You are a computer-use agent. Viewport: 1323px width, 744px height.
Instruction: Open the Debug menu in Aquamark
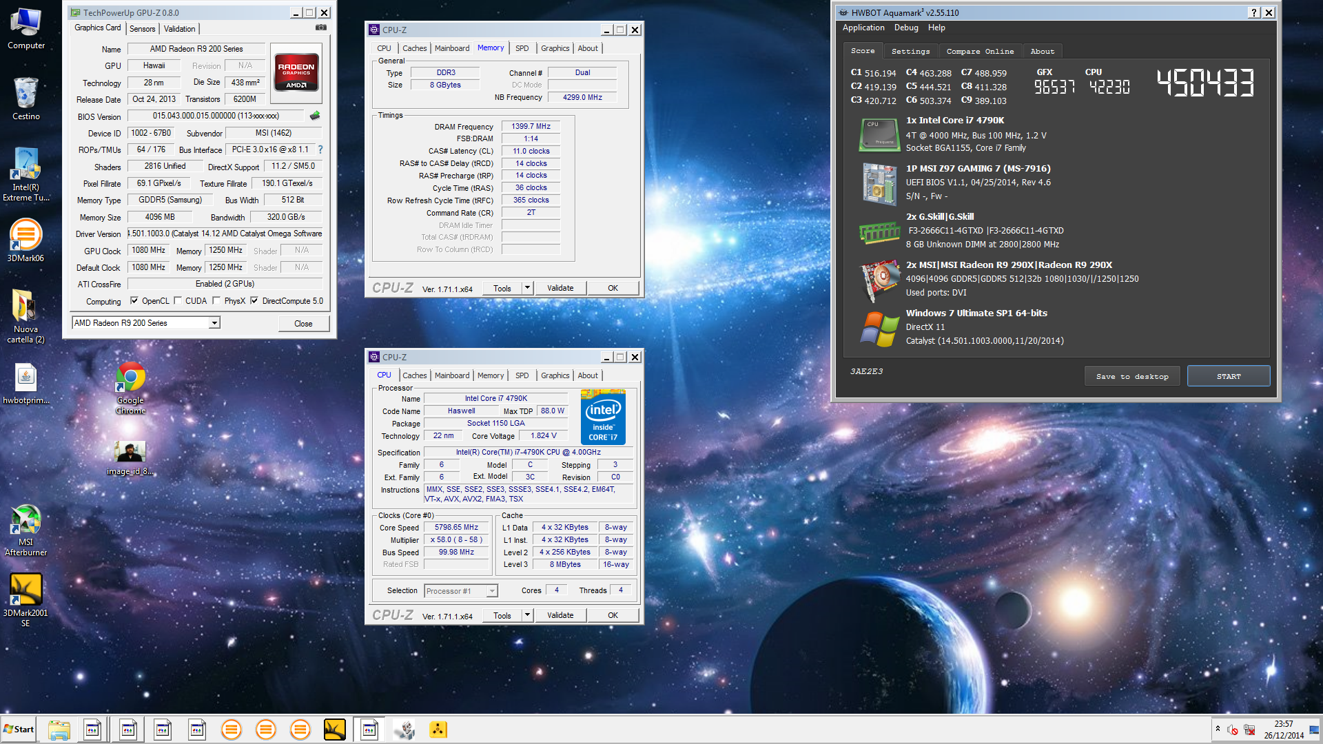[906, 28]
